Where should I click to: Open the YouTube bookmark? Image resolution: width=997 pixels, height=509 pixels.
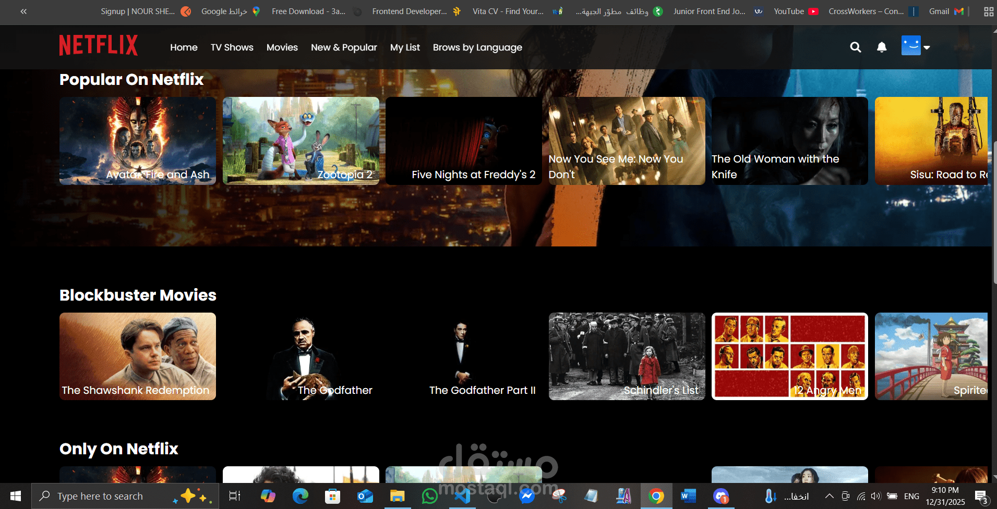[x=796, y=11]
